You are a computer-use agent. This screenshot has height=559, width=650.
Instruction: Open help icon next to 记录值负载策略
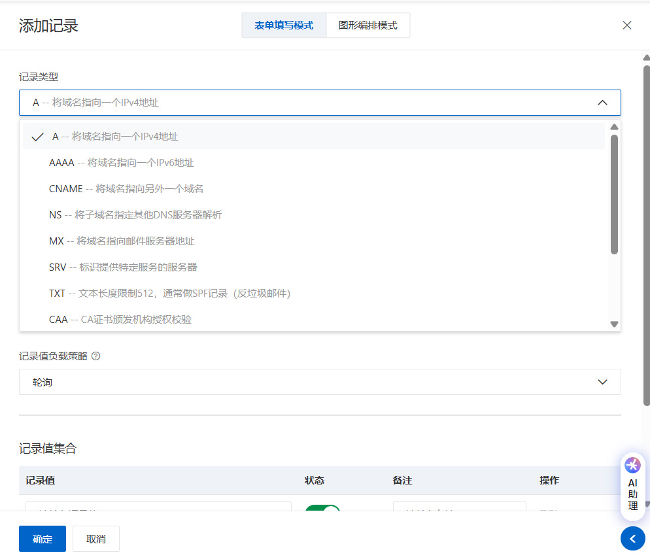tap(95, 356)
